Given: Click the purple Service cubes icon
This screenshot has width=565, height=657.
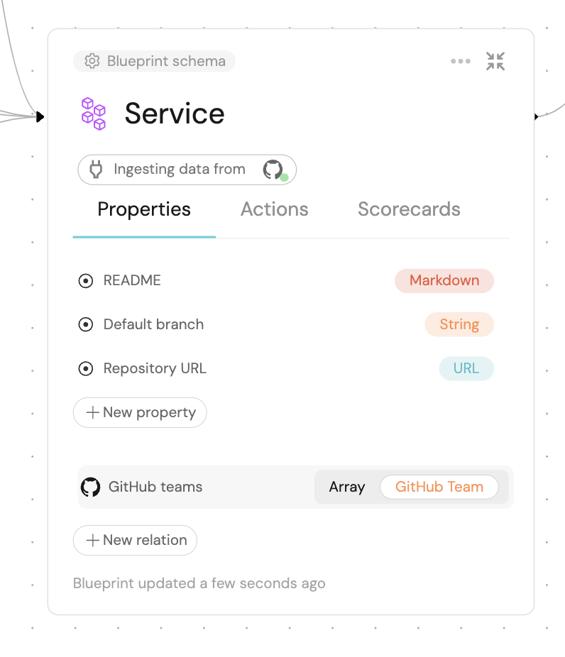Looking at the screenshot, I should [x=94, y=114].
